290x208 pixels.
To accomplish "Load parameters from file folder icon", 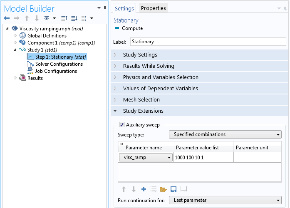I will (164, 189).
